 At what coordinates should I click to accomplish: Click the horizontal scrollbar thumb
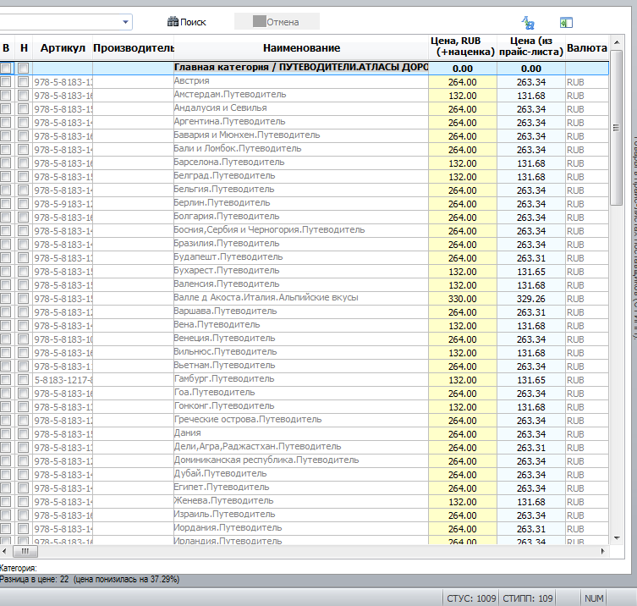pyautogui.click(x=25, y=552)
